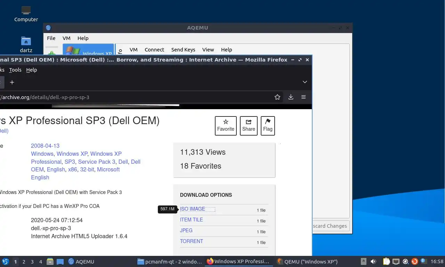Click the dell.-xp-pro-sp-3 identifier text

pyautogui.click(x=51, y=228)
